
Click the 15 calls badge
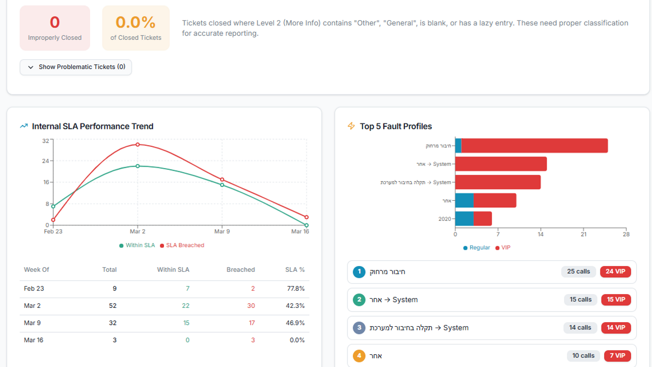coord(581,300)
